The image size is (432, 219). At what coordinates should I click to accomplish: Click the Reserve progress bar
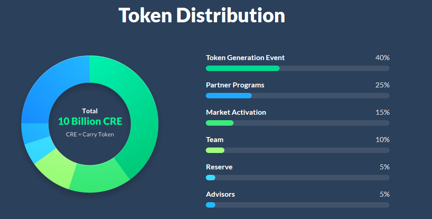click(x=297, y=178)
